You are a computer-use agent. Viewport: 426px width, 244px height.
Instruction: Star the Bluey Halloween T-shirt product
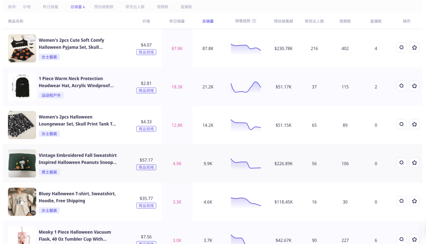pyautogui.click(x=414, y=201)
